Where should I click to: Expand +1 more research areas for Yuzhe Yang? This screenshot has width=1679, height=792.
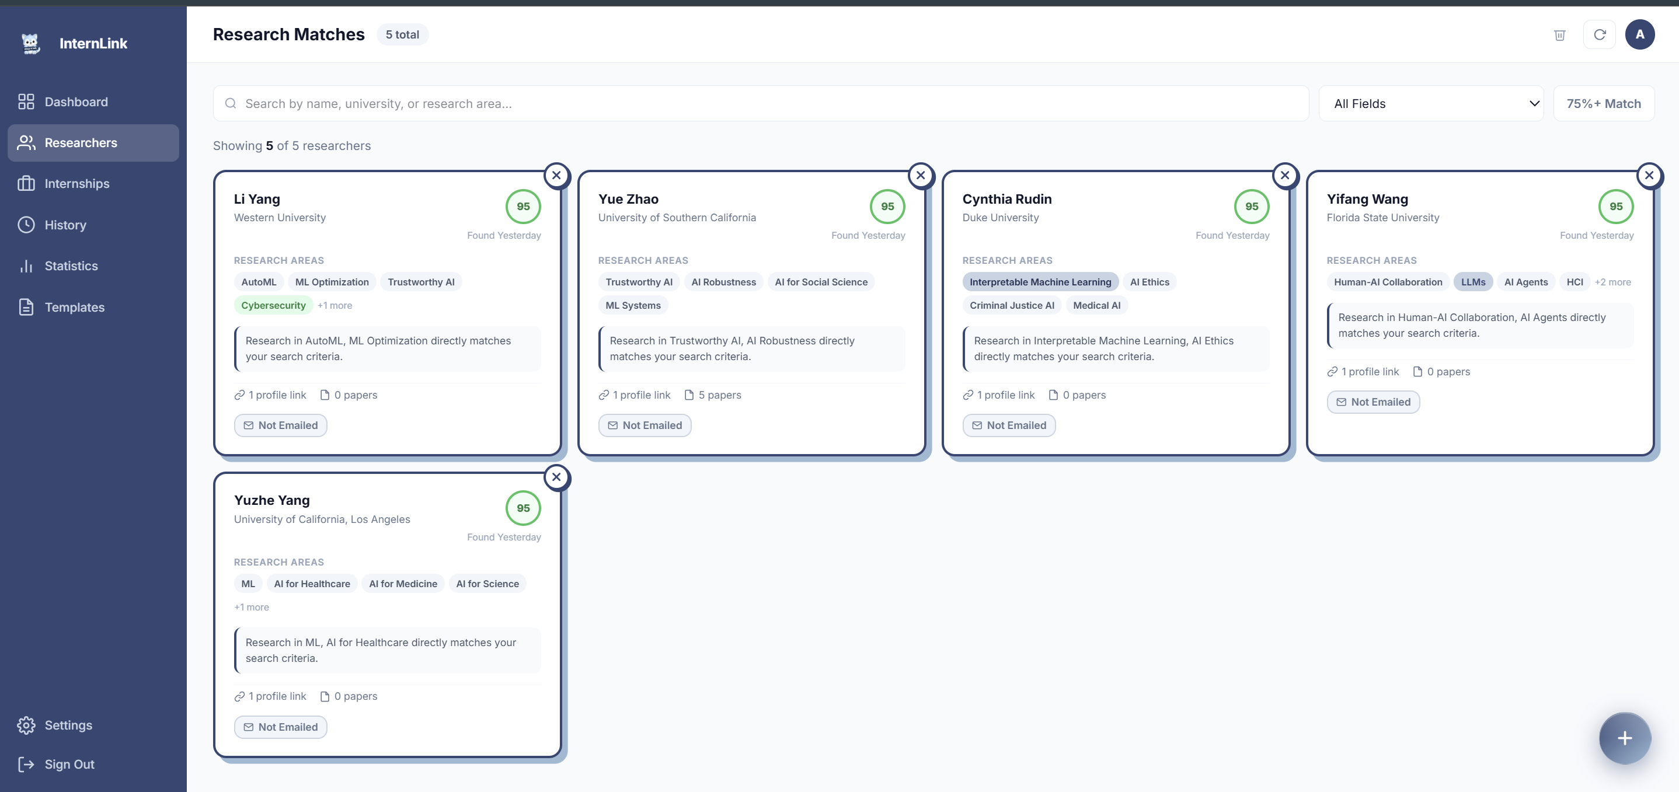[x=252, y=608]
